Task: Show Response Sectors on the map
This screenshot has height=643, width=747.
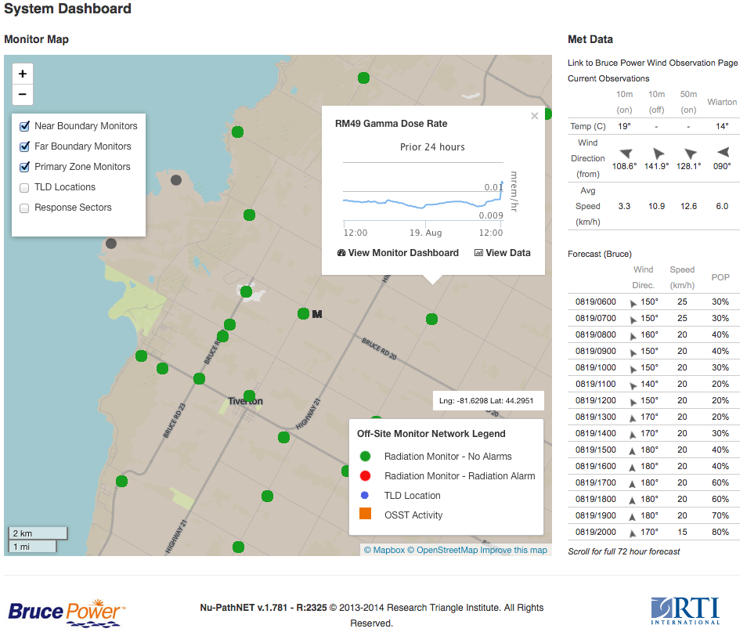Action: pos(24,208)
